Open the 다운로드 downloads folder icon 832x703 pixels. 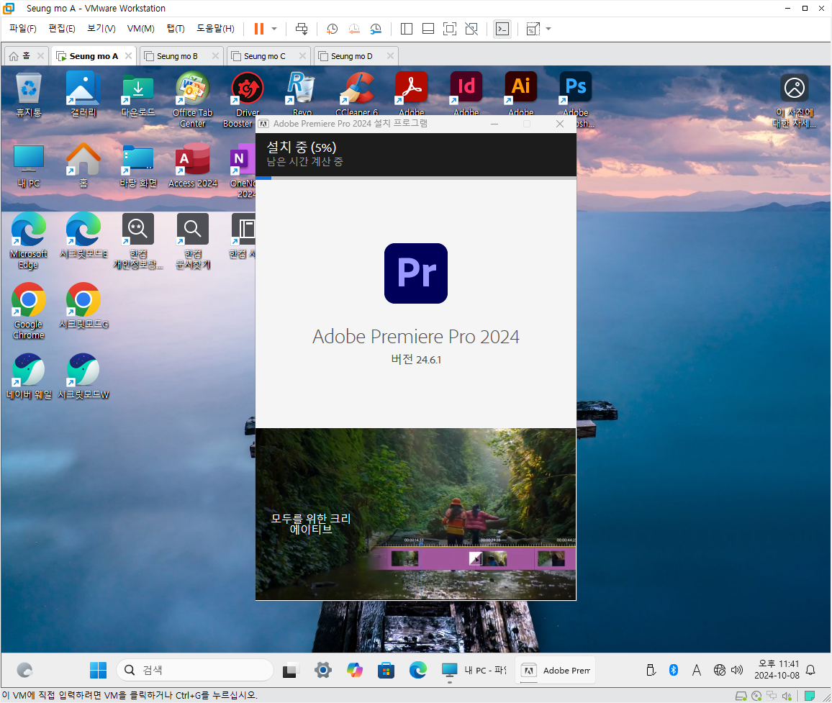coord(138,94)
